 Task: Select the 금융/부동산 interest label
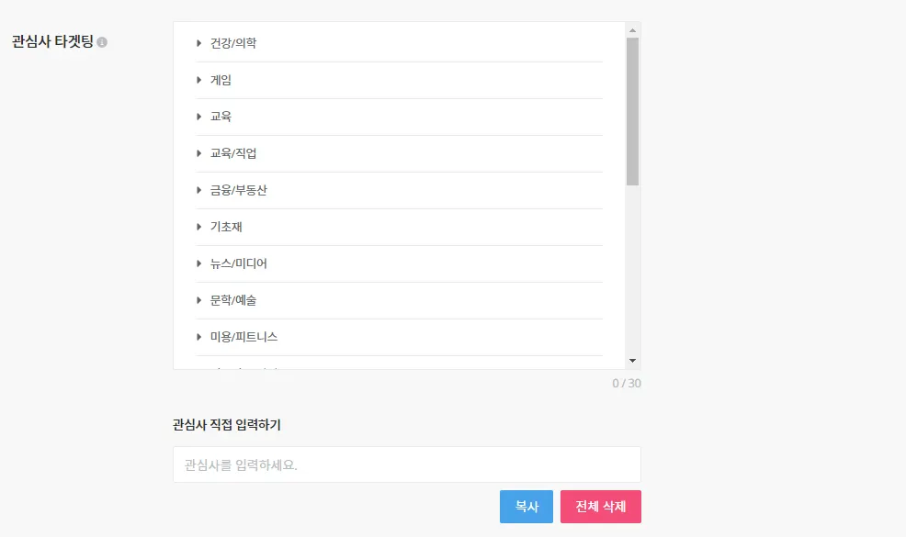[239, 190]
